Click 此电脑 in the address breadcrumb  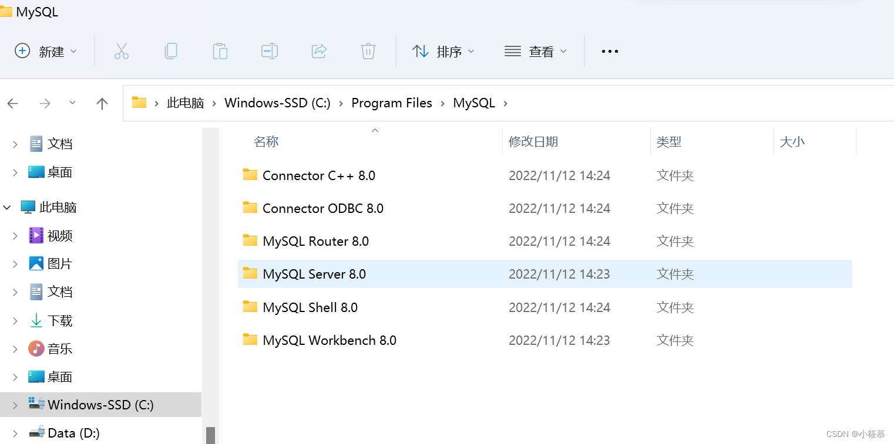[185, 103]
